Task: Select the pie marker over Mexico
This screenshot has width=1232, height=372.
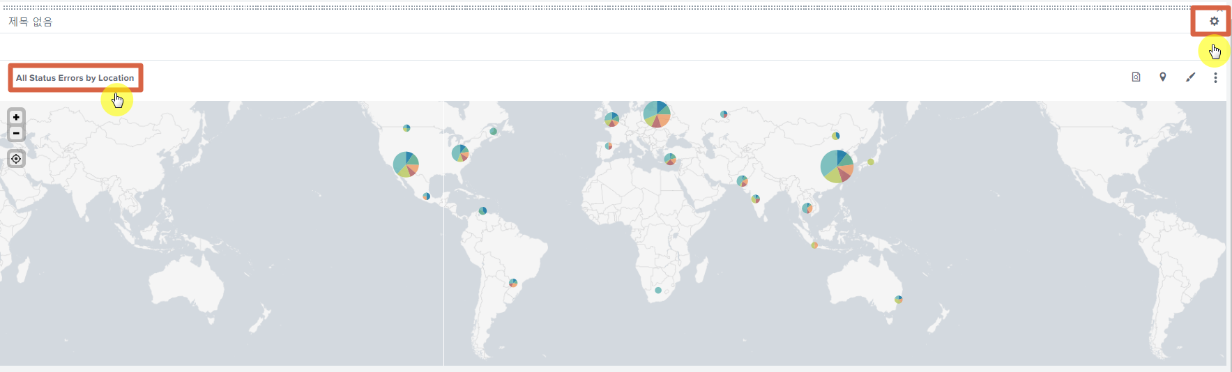Action: coord(427,196)
